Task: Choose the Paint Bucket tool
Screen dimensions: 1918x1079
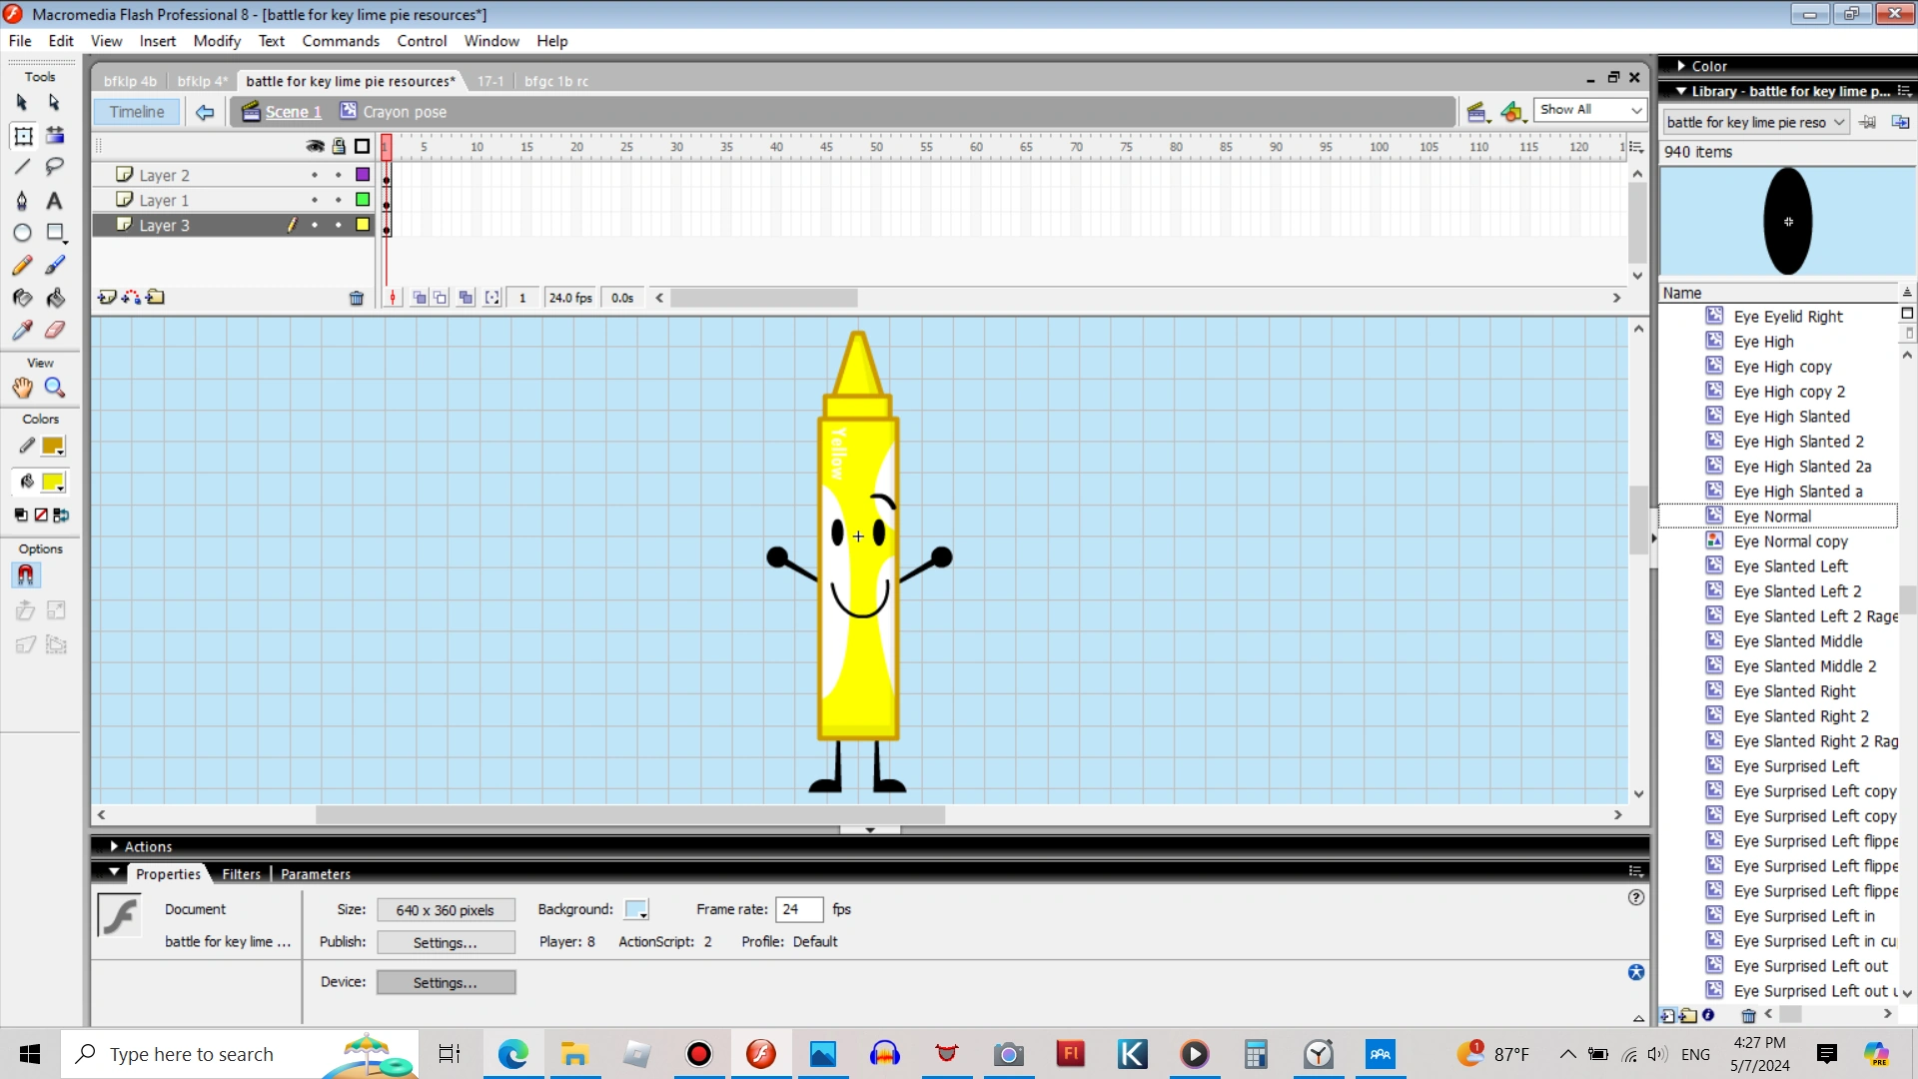Action: [x=55, y=297]
